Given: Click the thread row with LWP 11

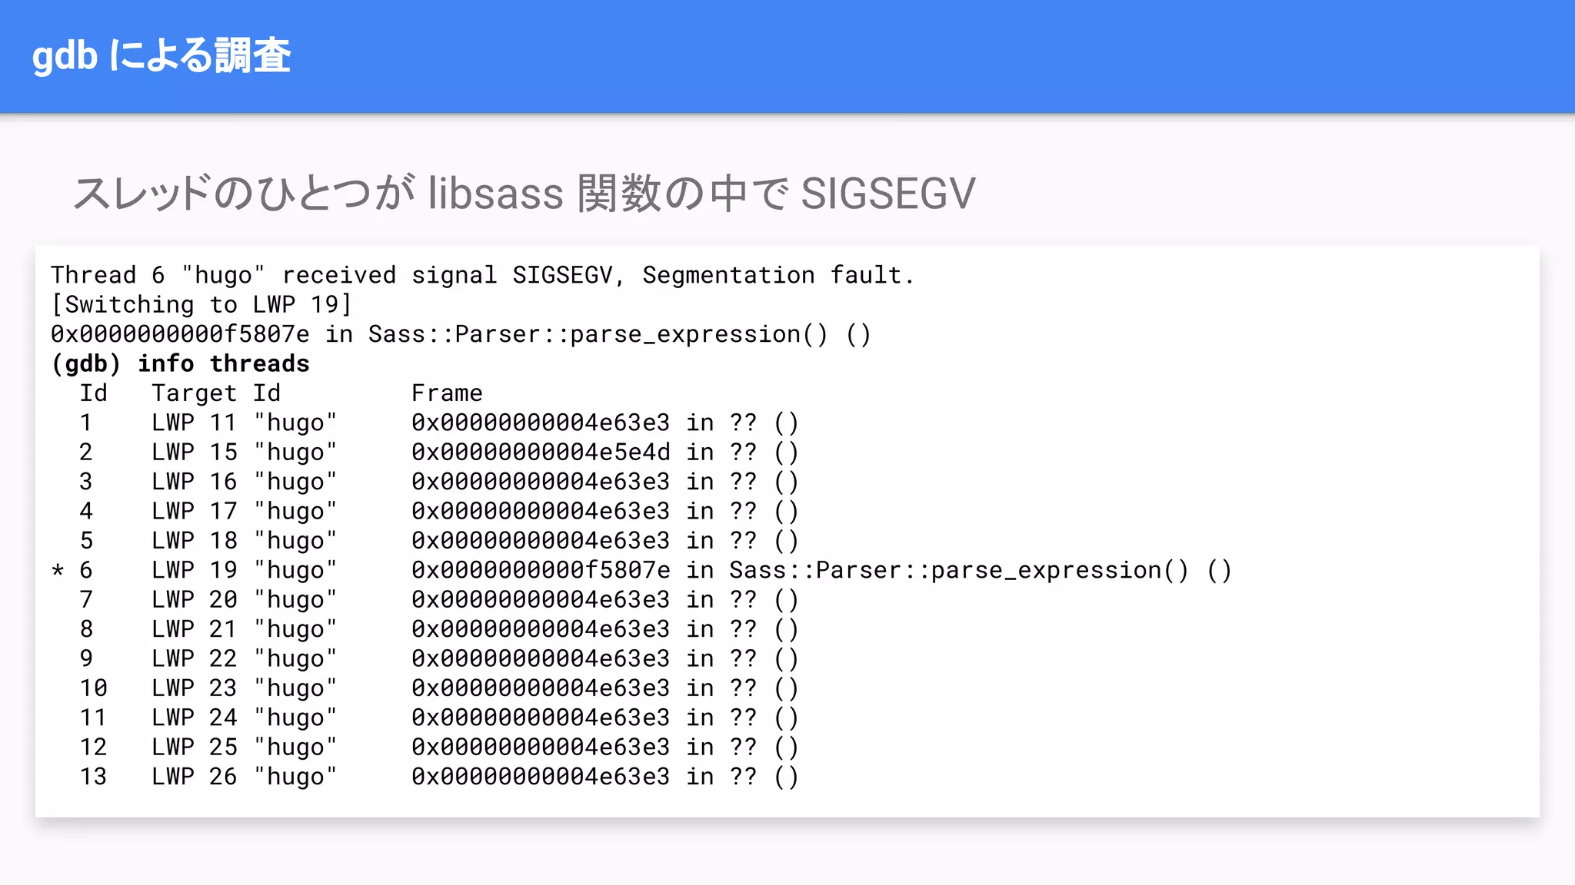Looking at the screenshot, I should tap(439, 423).
